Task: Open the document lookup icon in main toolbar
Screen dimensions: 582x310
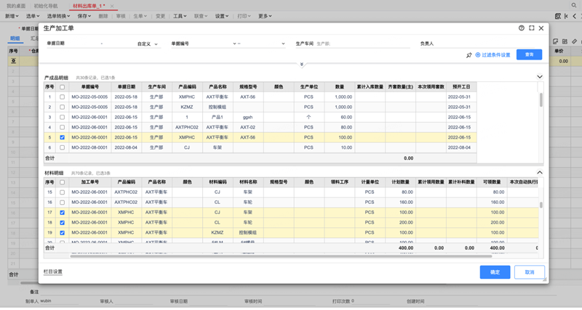Action: pyautogui.click(x=558, y=16)
